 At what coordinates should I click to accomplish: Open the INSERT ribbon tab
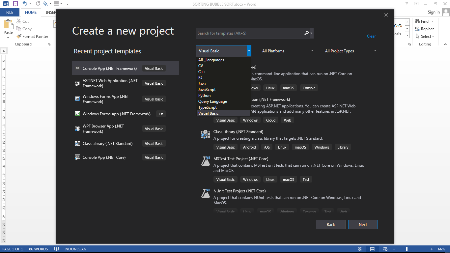(50, 12)
